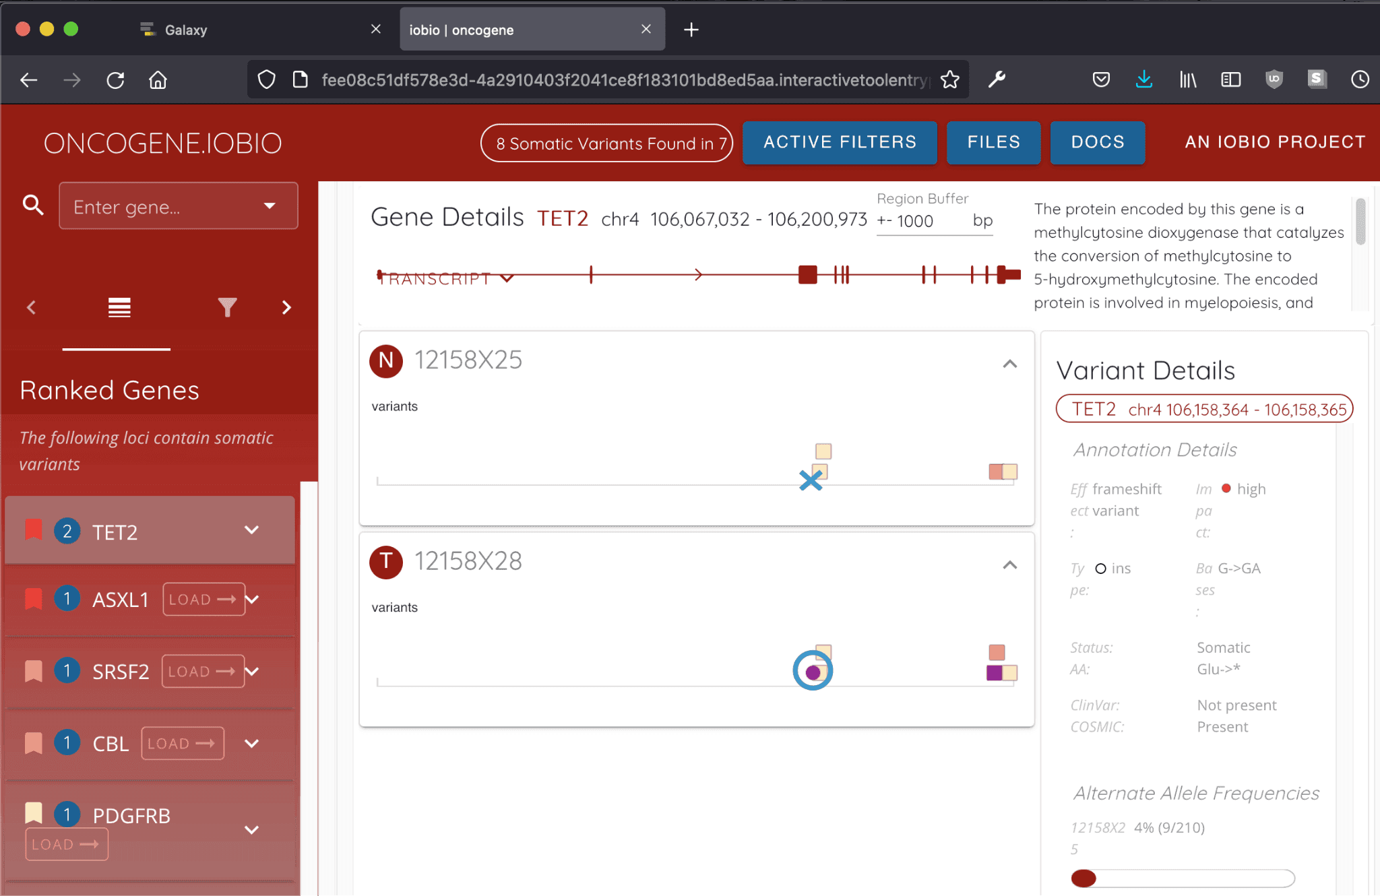Click the bookmark flag next to ASXL1
The width and height of the screenshot is (1380, 896).
click(x=34, y=598)
